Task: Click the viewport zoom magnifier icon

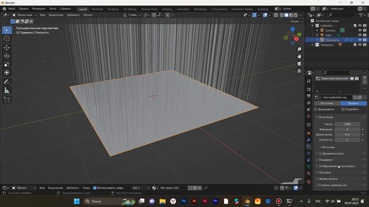Action: click(299, 49)
